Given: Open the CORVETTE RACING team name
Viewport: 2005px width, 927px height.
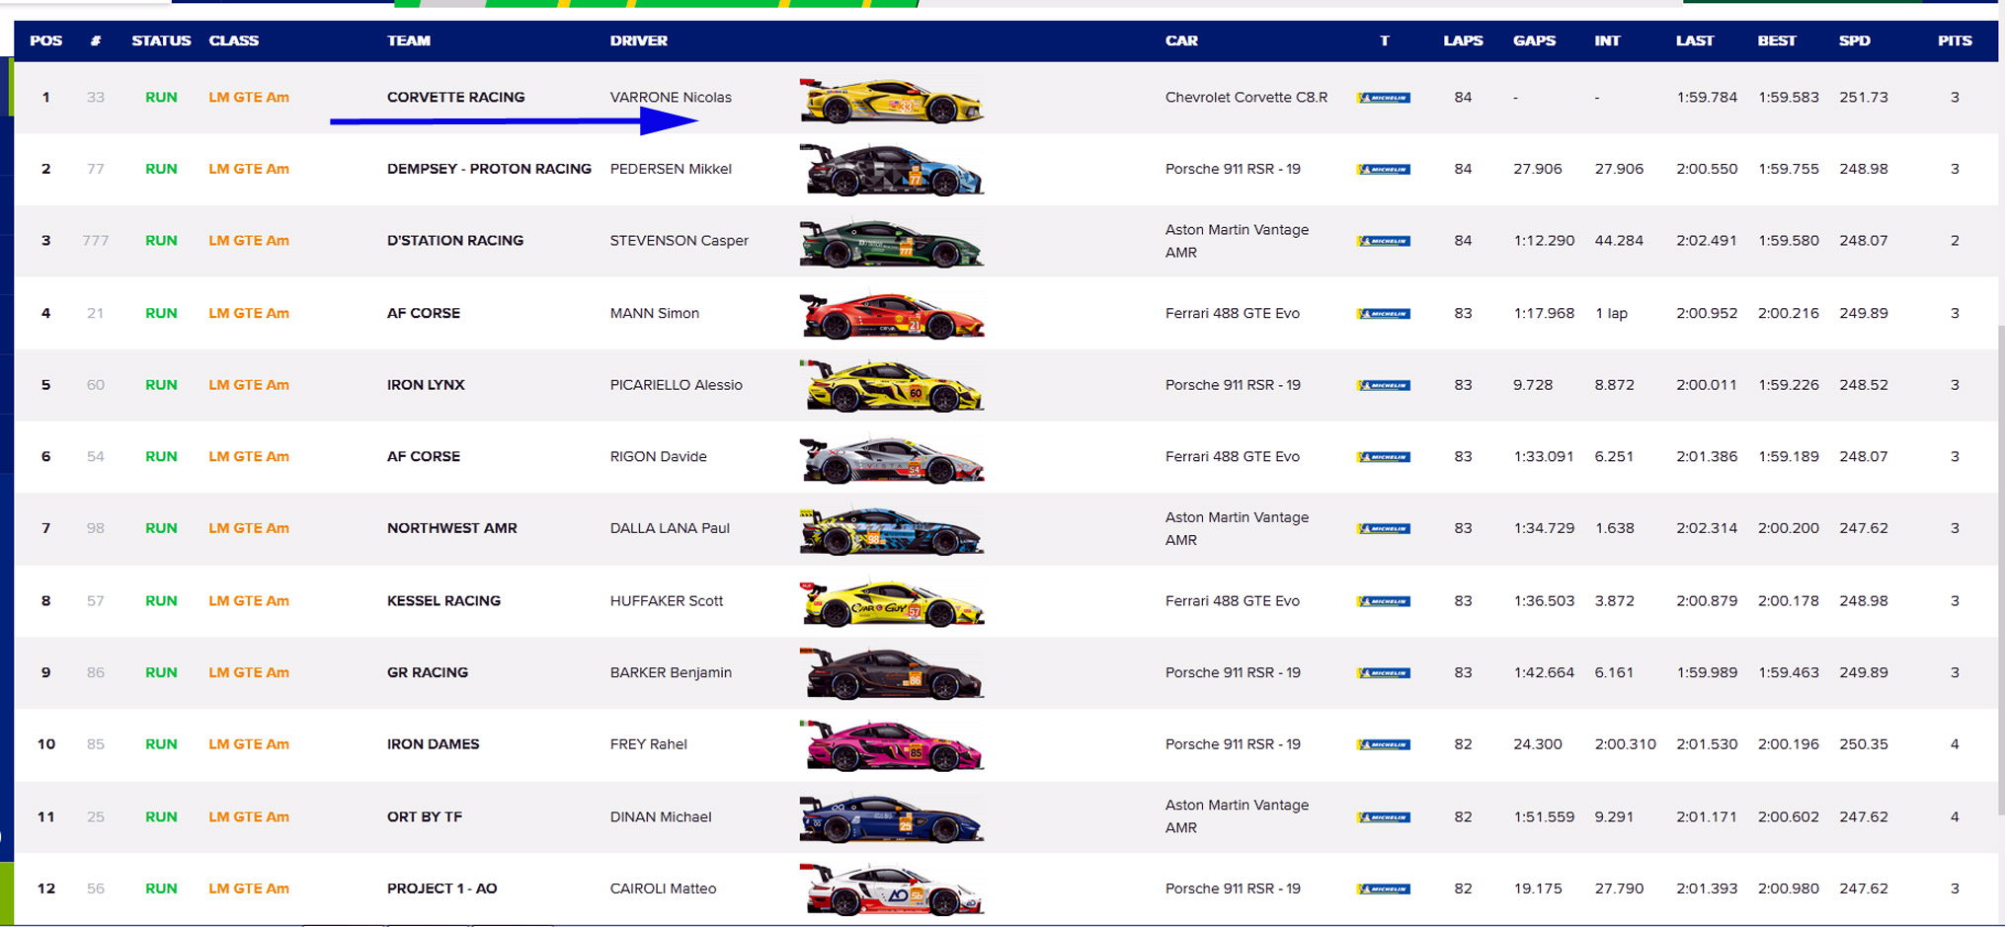Looking at the screenshot, I should click(x=455, y=97).
